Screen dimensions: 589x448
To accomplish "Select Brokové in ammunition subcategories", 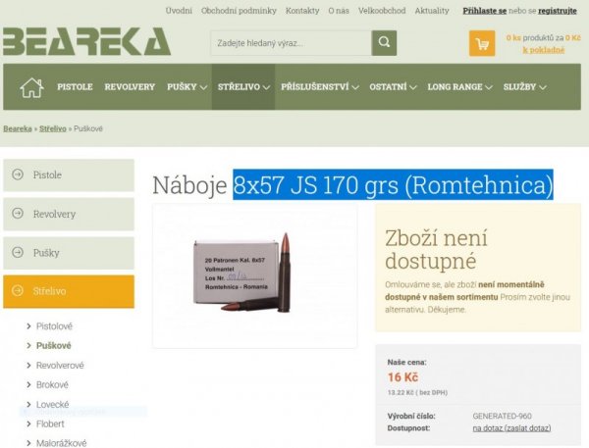I will [x=52, y=384].
